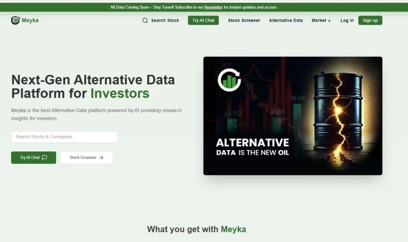Click the Log in link
Viewport: 408px width, 242px height.
pyautogui.click(x=347, y=20)
